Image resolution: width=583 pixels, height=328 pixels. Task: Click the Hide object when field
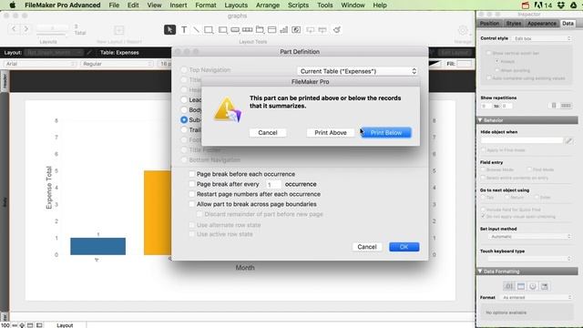tap(522, 140)
